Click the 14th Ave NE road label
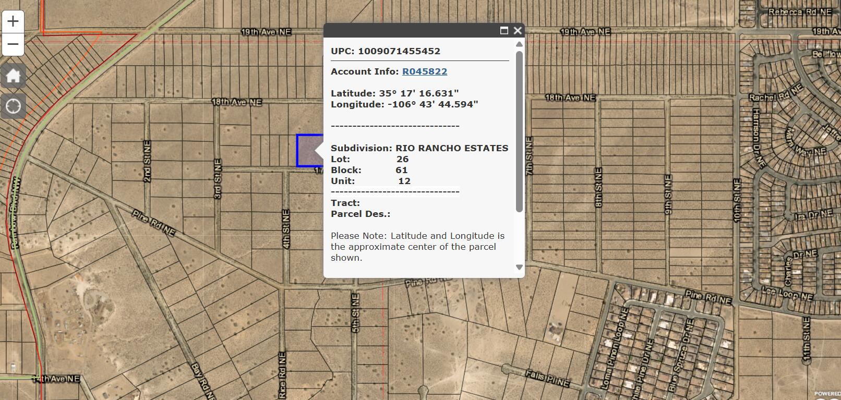The width and height of the screenshot is (841, 400). tap(56, 379)
